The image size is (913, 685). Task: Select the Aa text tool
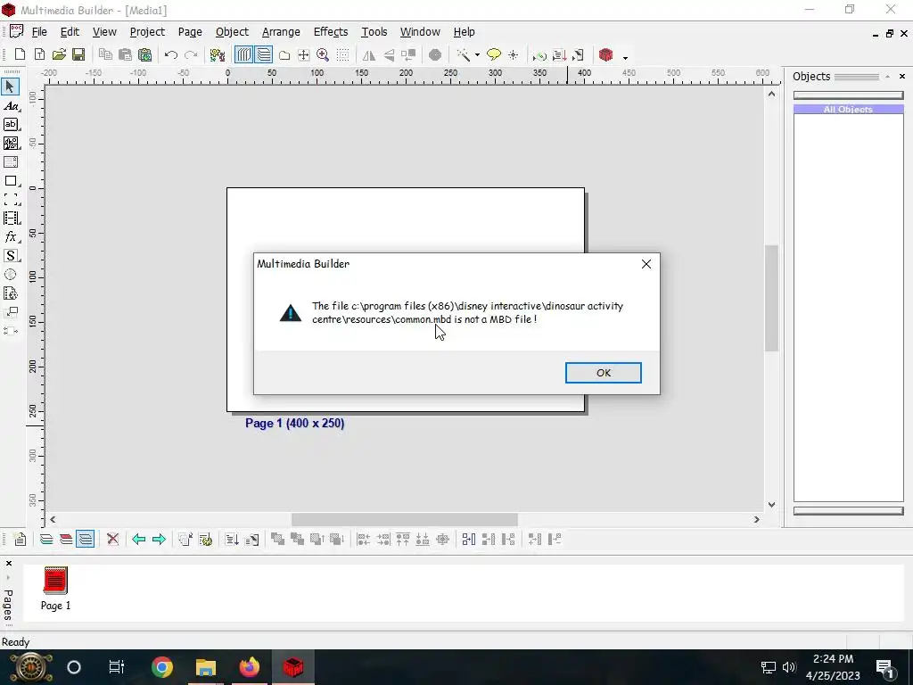(x=11, y=106)
